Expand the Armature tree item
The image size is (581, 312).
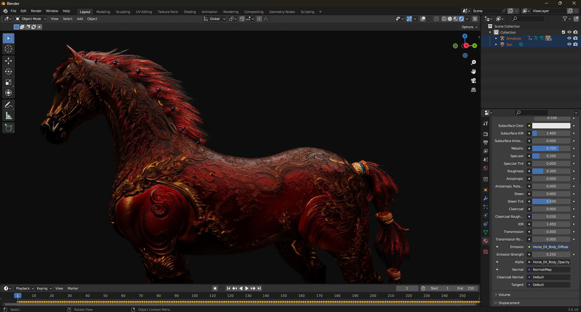[x=496, y=38]
